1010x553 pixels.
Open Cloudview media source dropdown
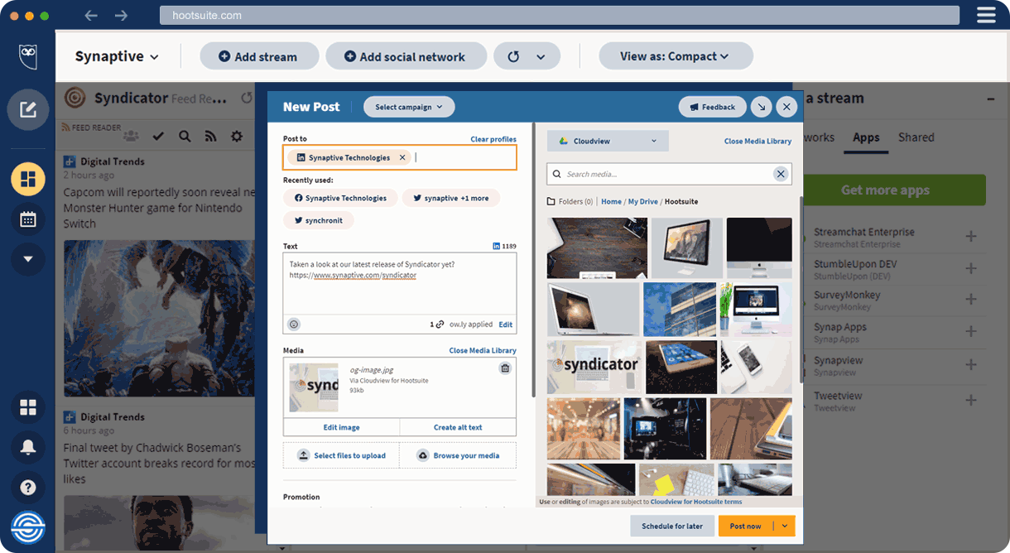(608, 141)
